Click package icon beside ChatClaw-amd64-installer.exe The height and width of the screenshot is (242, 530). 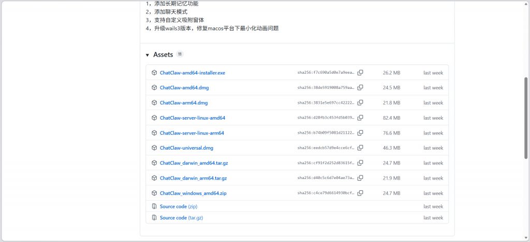click(x=154, y=72)
